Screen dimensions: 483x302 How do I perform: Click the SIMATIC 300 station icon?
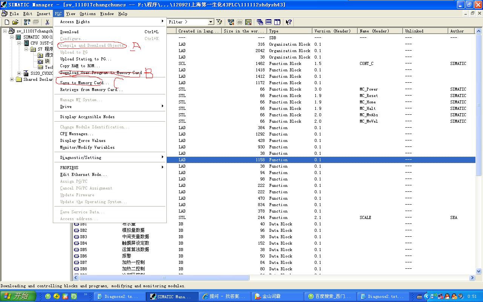18,37
